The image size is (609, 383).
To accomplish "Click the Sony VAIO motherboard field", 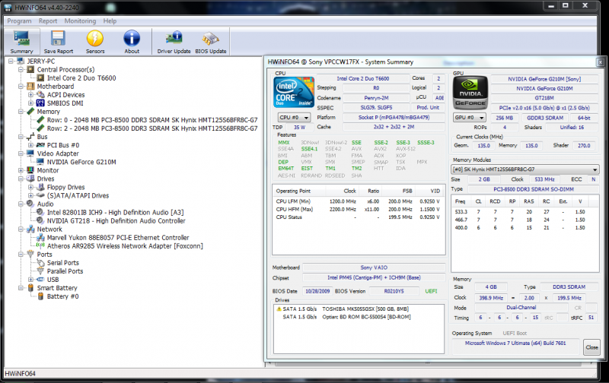I will [x=374, y=267].
